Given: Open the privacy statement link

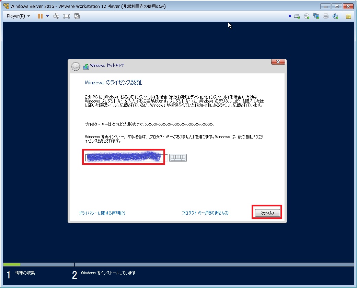Looking at the screenshot, I should coord(102,213).
